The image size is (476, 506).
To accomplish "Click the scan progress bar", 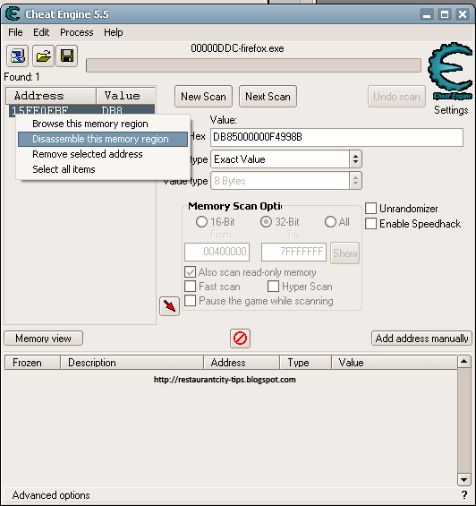I will coord(253,65).
